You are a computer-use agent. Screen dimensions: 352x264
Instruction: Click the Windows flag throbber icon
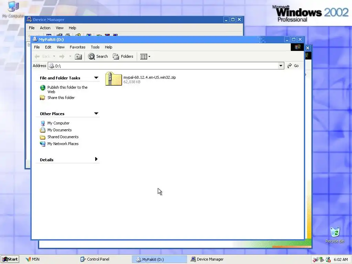297,47
